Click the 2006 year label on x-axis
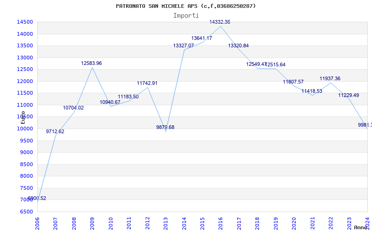The image size is (372, 232). 37,224
